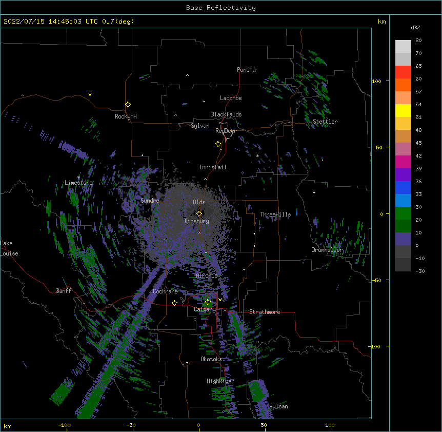This screenshot has width=442, height=432.
Task: Select the light blue 30-33 dBZ legend swatch
Action: point(403,201)
